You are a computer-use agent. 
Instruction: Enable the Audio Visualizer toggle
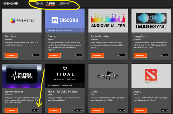pyautogui.click(x=121, y=55)
